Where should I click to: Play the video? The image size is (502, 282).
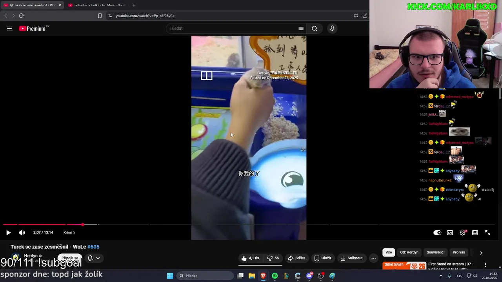coord(8,233)
